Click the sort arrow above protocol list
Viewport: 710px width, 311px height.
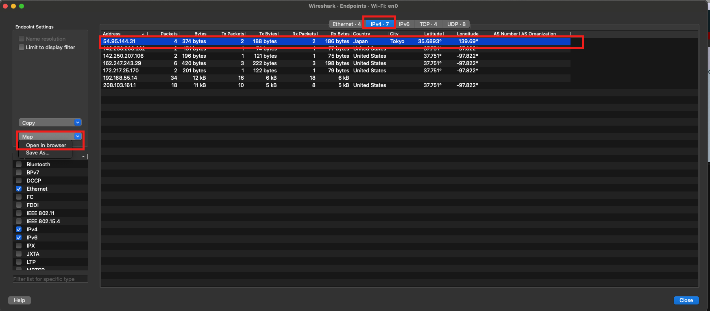tap(83, 157)
